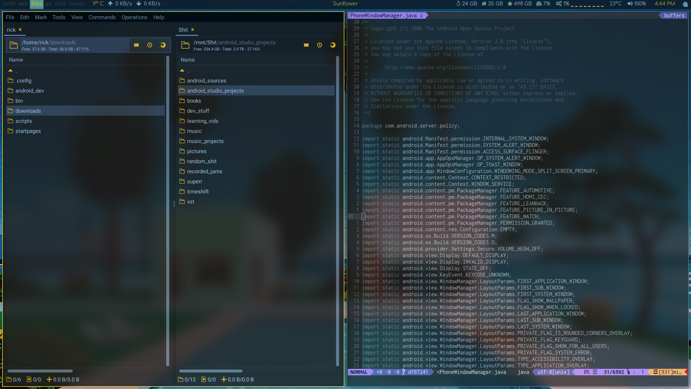The width and height of the screenshot is (691, 389).
Task: Click folder icon beside /mnt/Shit path
Action: 185,45
